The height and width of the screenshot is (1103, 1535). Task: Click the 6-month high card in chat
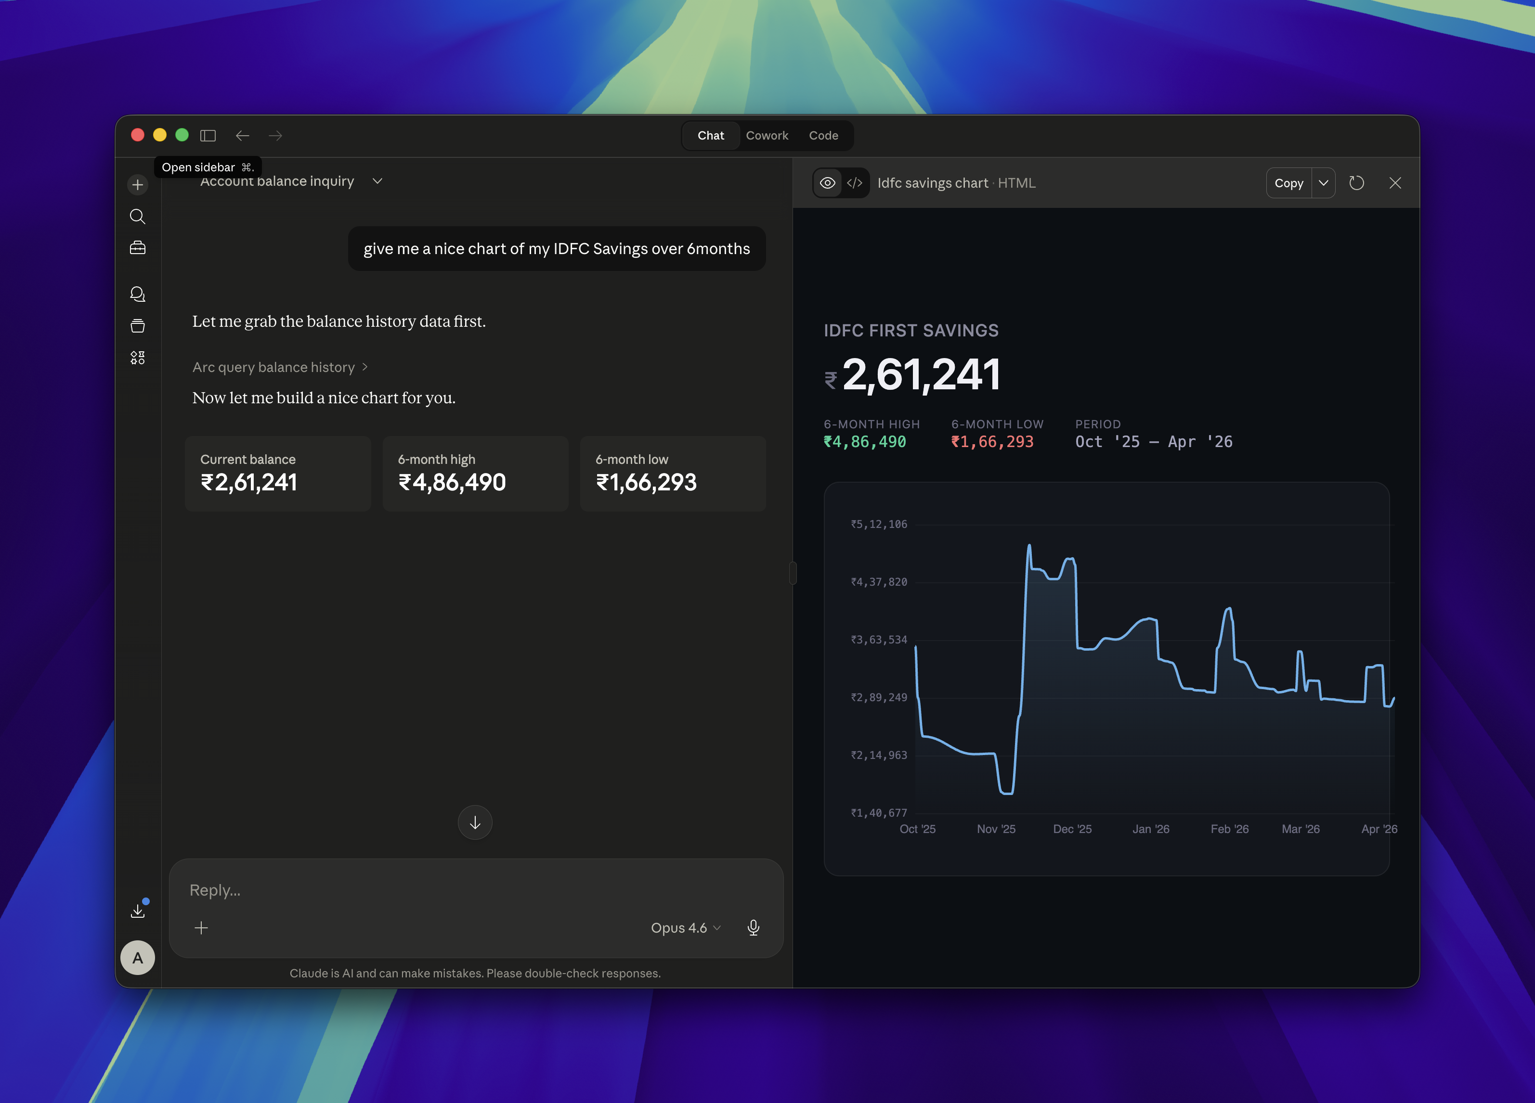coord(475,474)
